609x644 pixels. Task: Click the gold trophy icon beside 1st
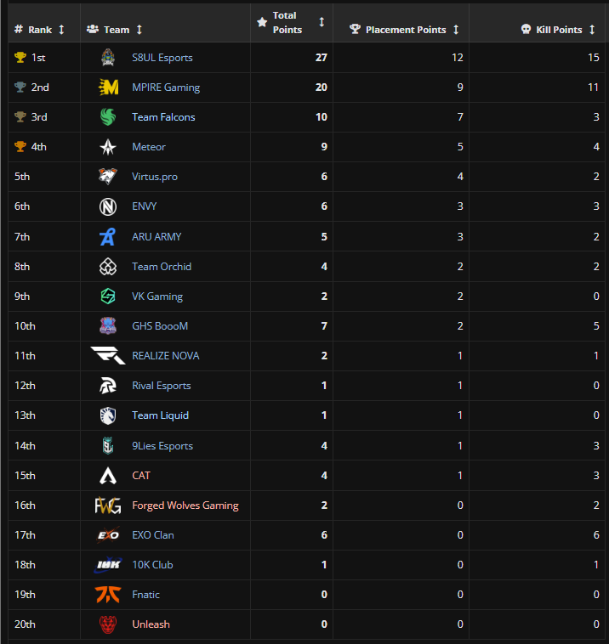[20, 57]
